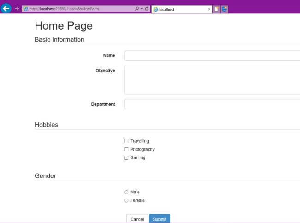
Task: Click the Name label
Action: 109,55
